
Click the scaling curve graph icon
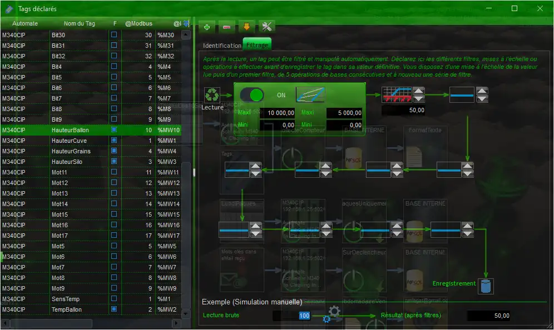click(x=310, y=94)
